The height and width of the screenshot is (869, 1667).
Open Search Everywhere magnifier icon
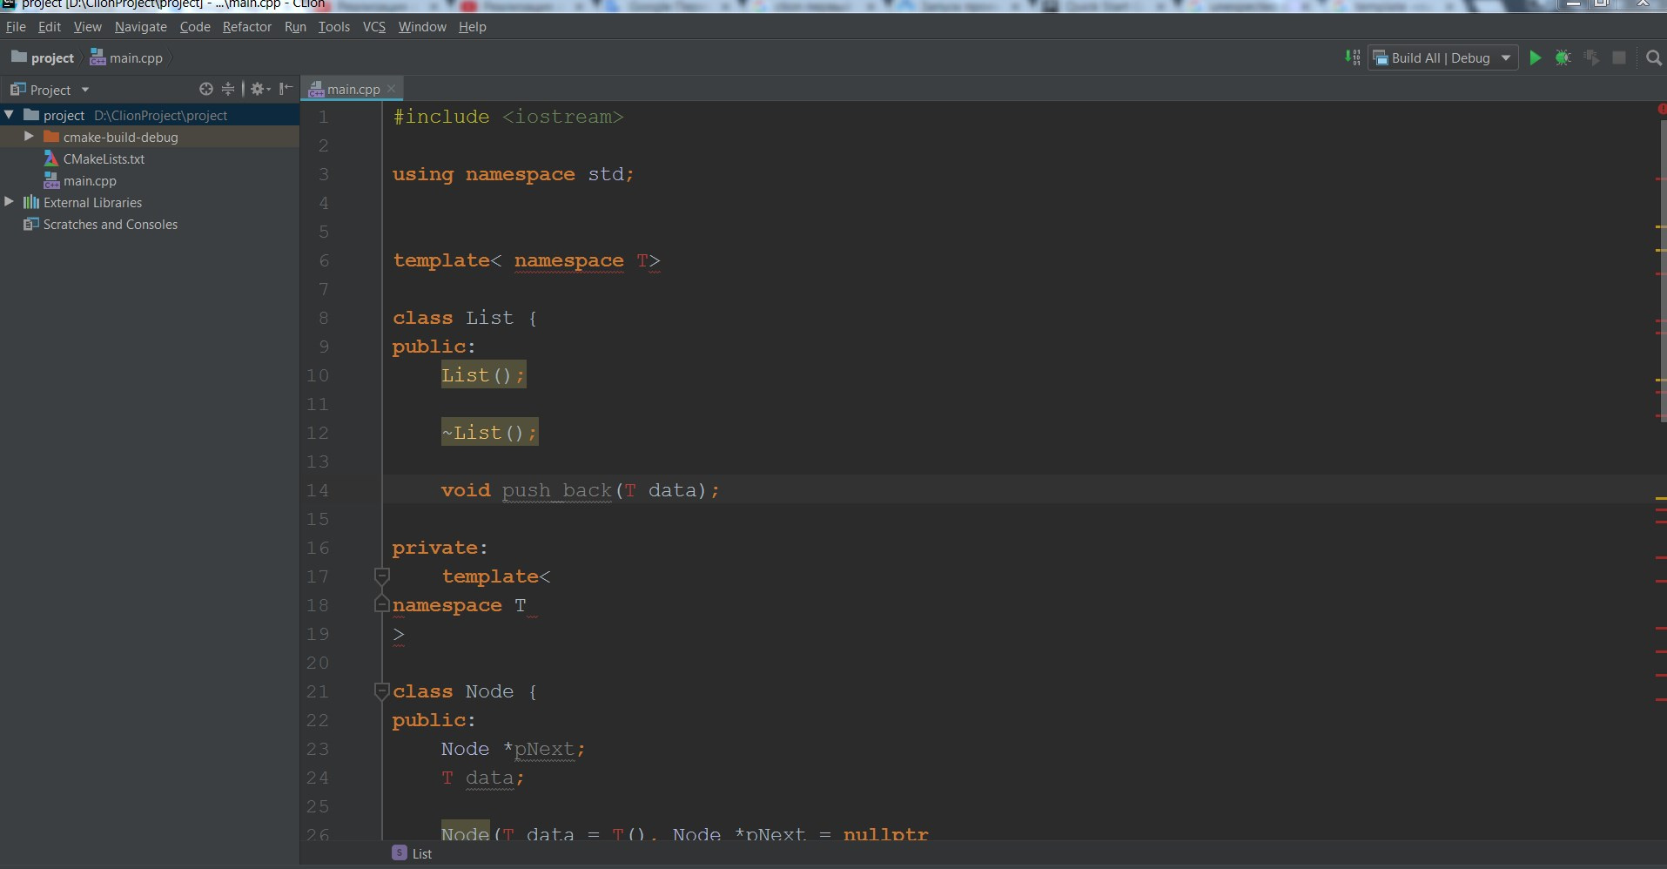pyautogui.click(x=1654, y=57)
